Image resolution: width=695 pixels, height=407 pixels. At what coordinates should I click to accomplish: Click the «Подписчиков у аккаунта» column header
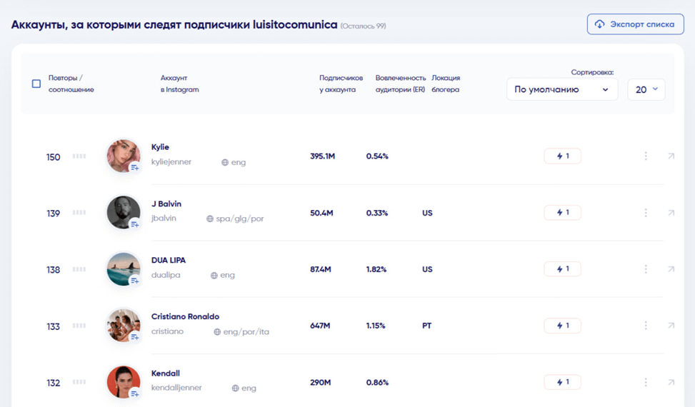341,84
